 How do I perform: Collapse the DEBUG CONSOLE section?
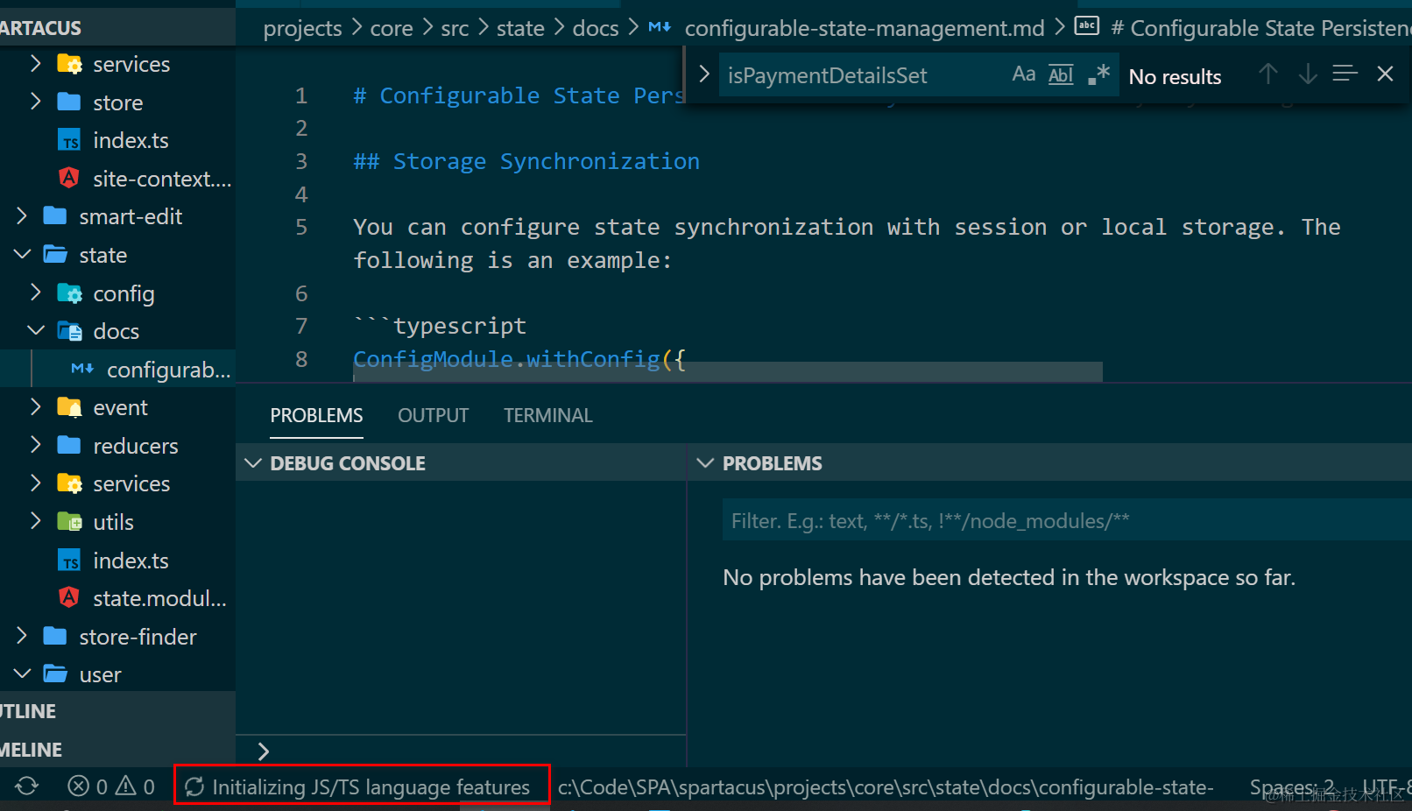pyautogui.click(x=462, y=462)
